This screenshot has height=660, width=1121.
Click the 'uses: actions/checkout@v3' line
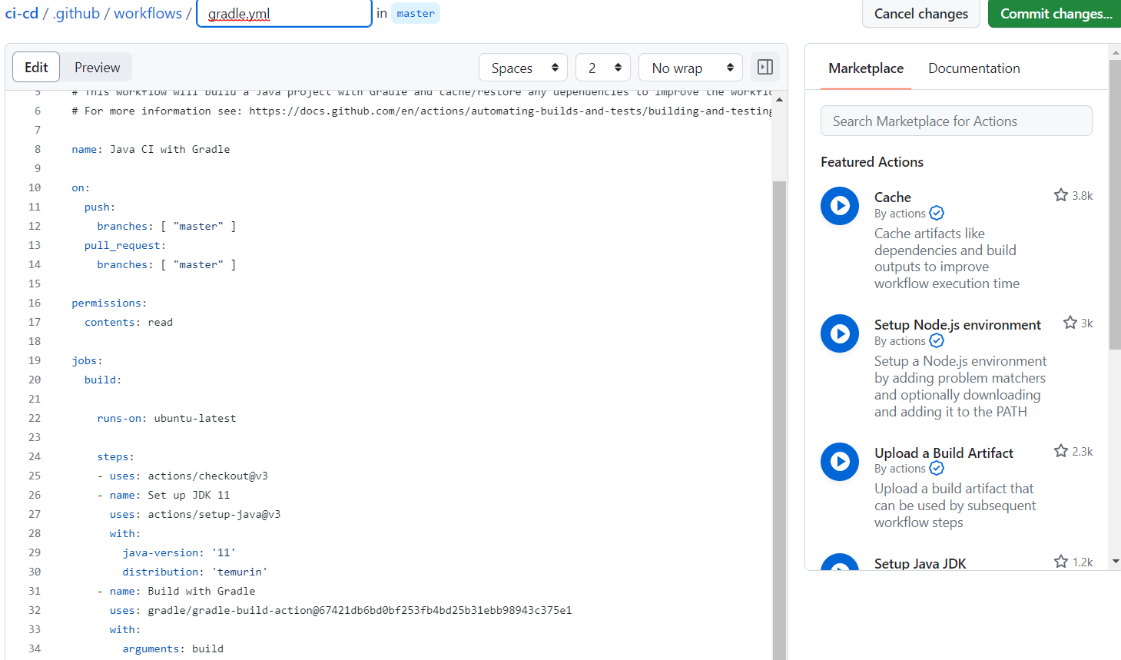183,476
